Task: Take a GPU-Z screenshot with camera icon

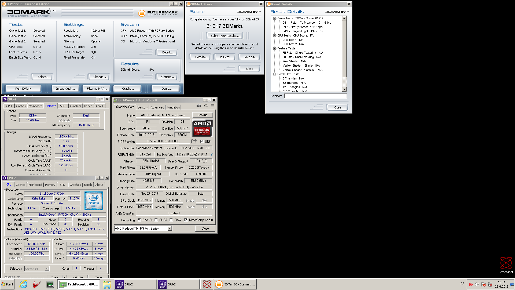Action: coord(198,106)
